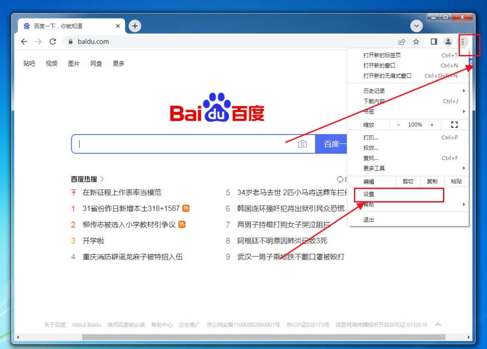Open 在新征程上作表率当模范 headline
The width and height of the screenshot is (487, 349).
[122, 193]
